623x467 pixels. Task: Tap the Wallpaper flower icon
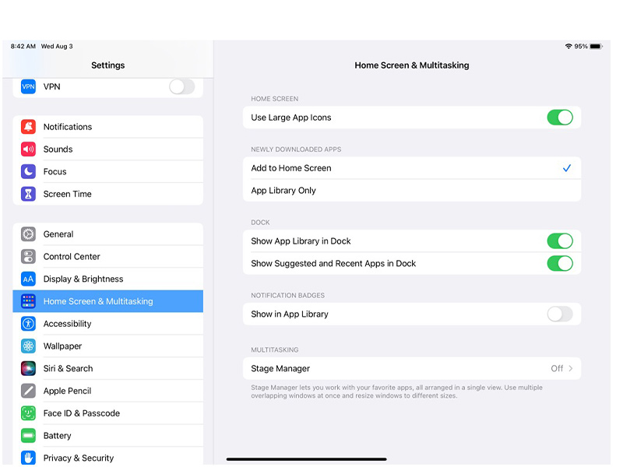click(28, 346)
